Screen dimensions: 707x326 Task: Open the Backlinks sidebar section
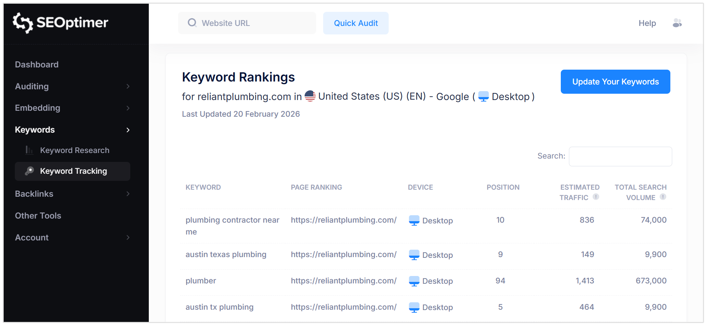34,194
